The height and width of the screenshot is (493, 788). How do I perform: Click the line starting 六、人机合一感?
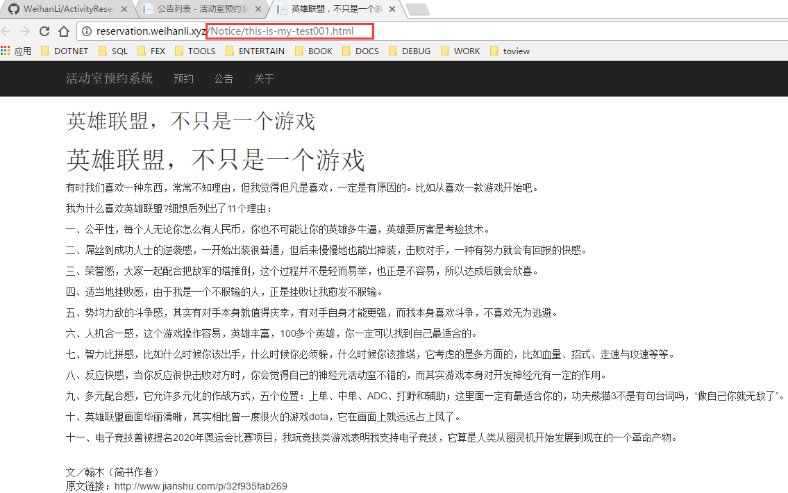tap(272, 333)
